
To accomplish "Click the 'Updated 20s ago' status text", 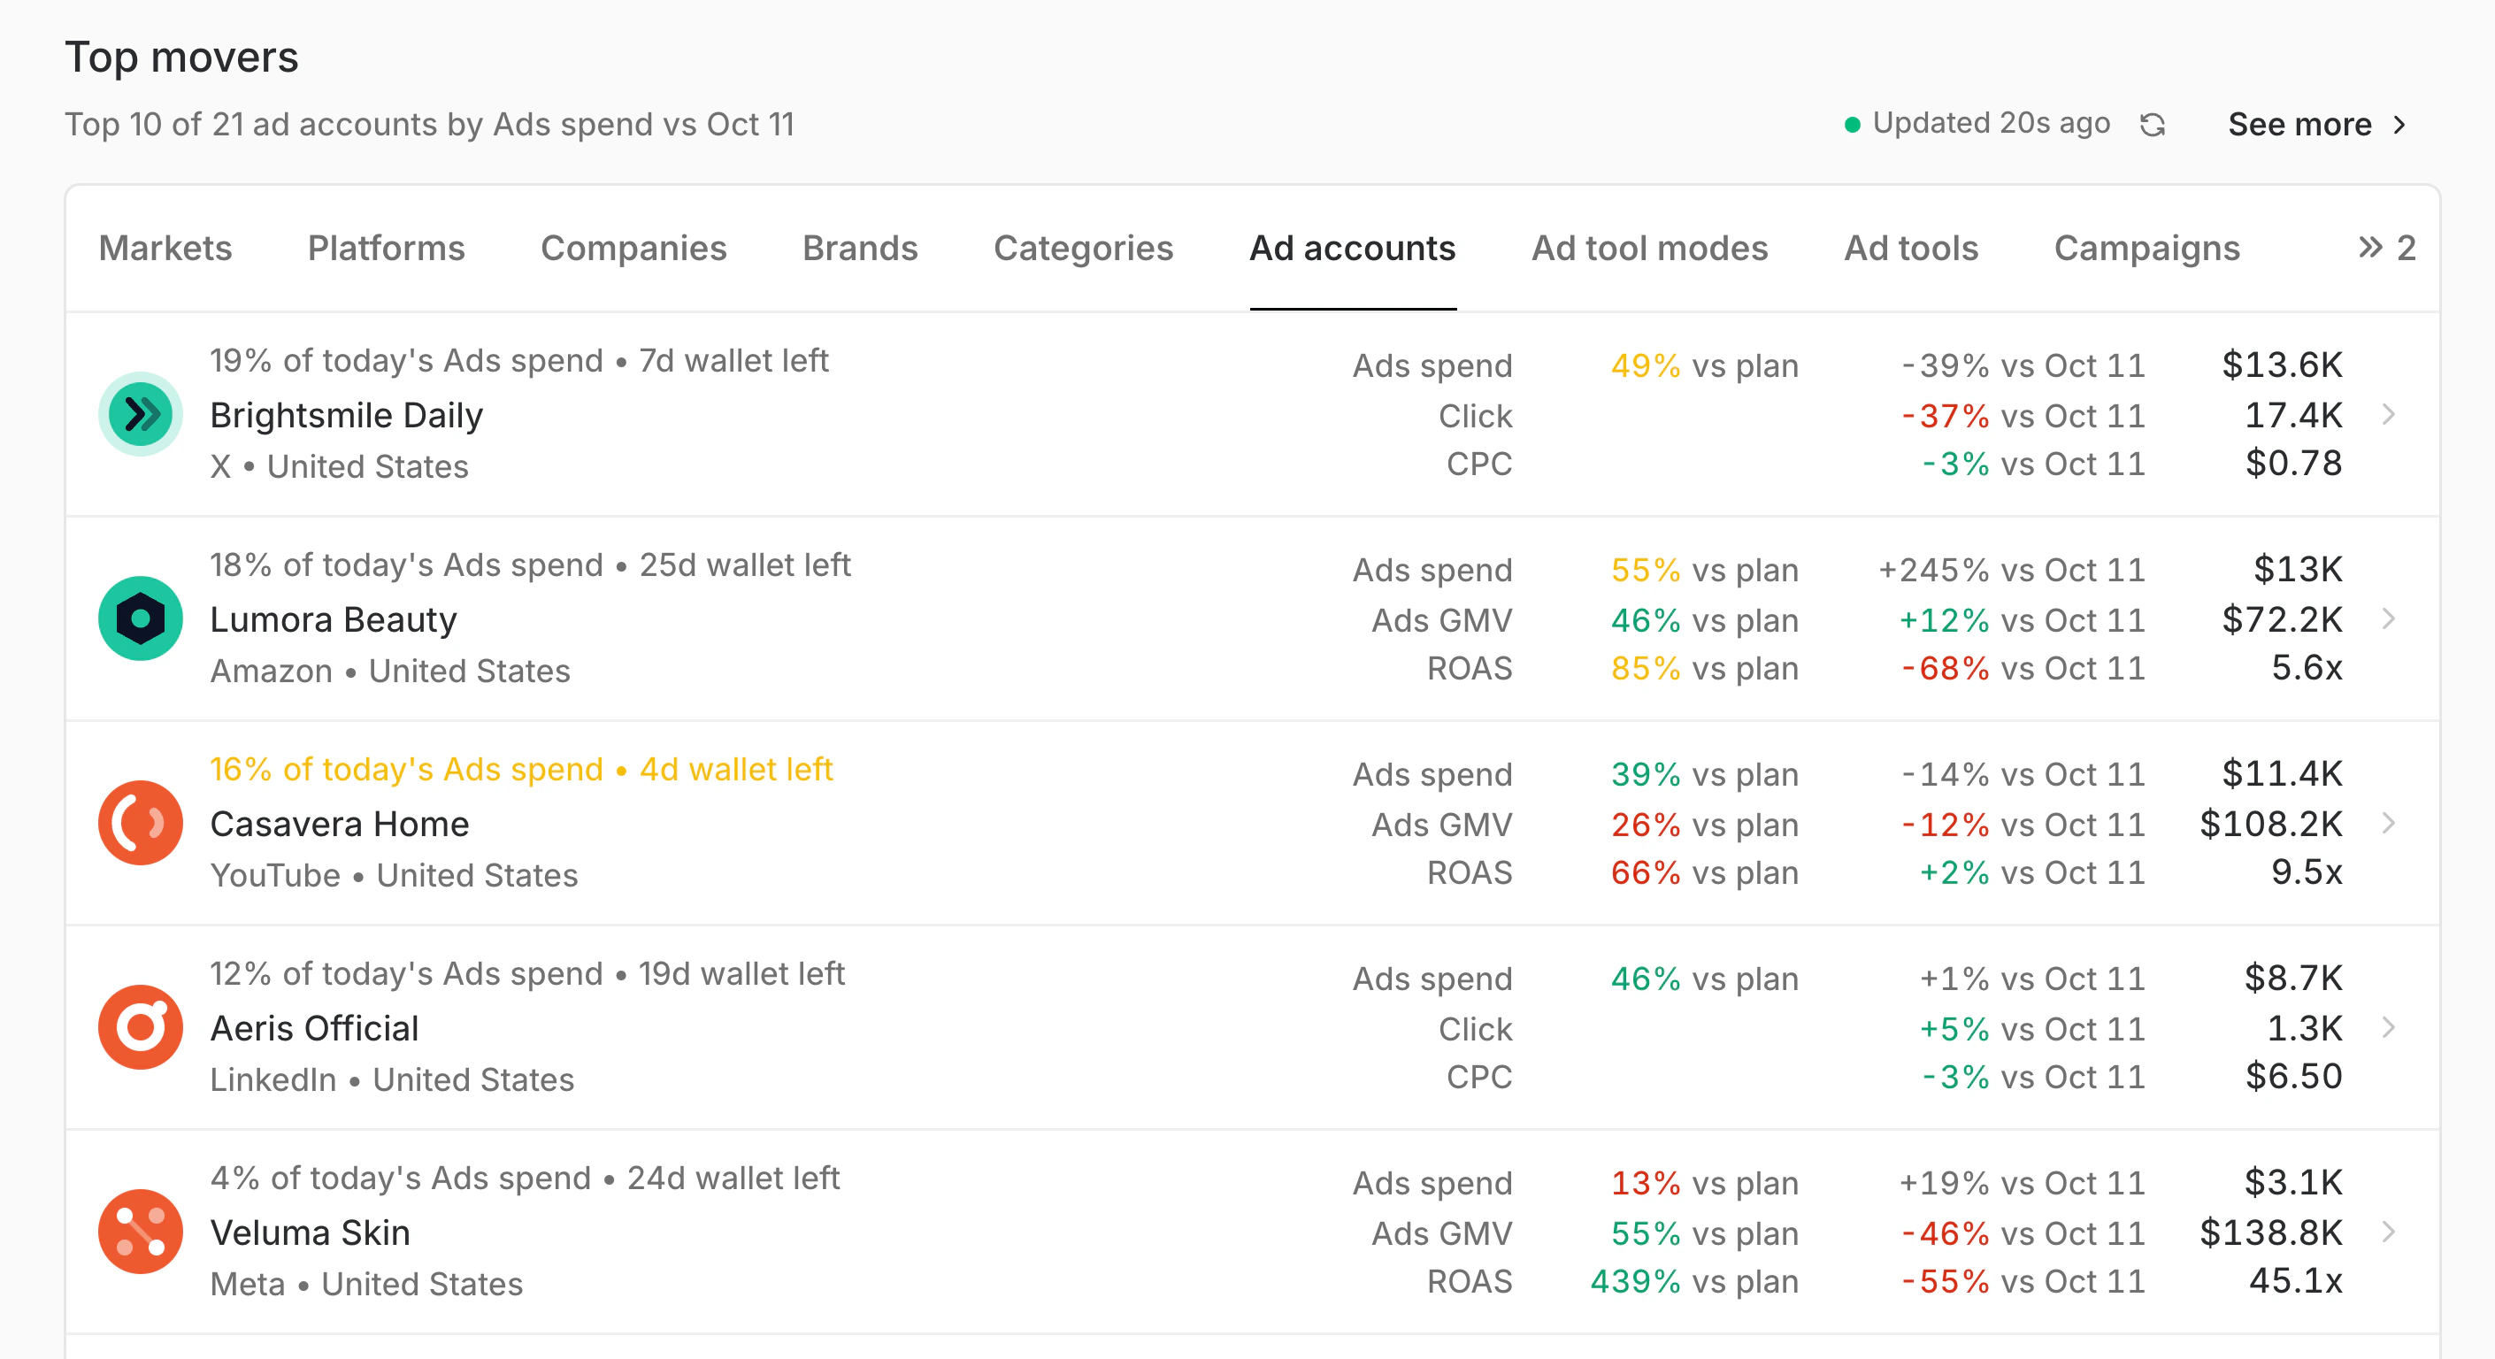I will (1992, 123).
